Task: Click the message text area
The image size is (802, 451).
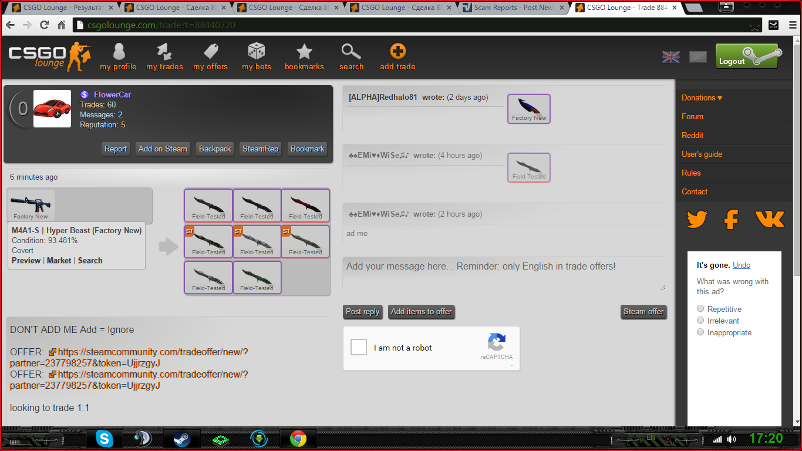Action: (x=504, y=274)
